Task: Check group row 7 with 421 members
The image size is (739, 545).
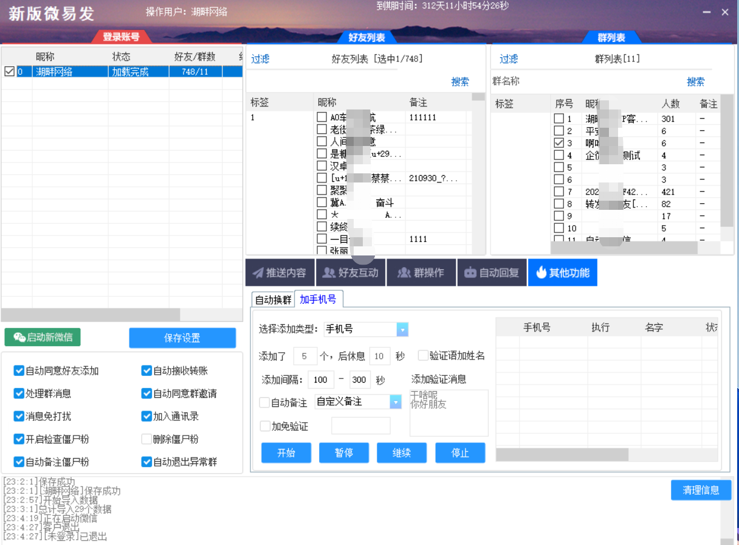Action: click(x=559, y=192)
